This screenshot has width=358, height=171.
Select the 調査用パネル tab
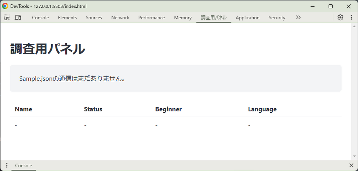(214, 18)
